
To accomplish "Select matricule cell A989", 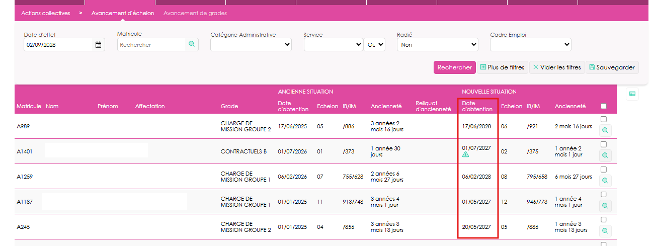I will click(23, 126).
